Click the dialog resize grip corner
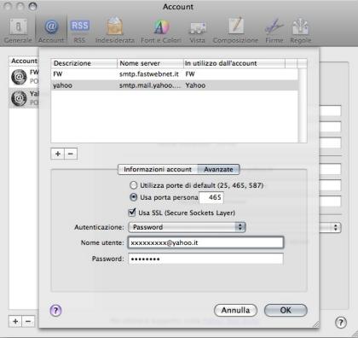 (315, 324)
